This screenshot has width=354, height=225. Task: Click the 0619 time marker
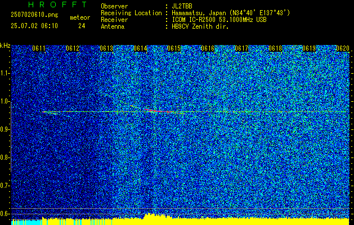tap(309, 48)
